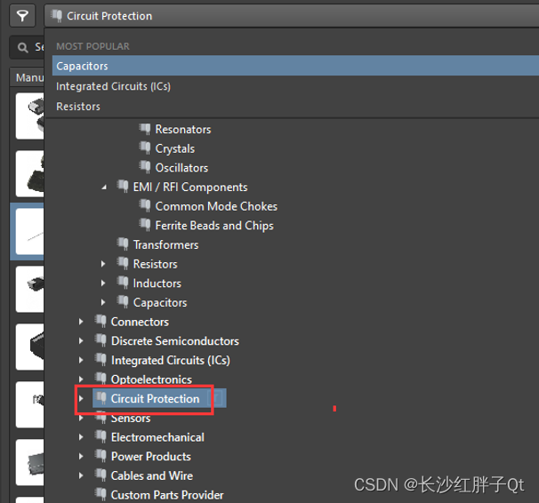Click the Sensors category icon

pyautogui.click(x=101, y=419)
